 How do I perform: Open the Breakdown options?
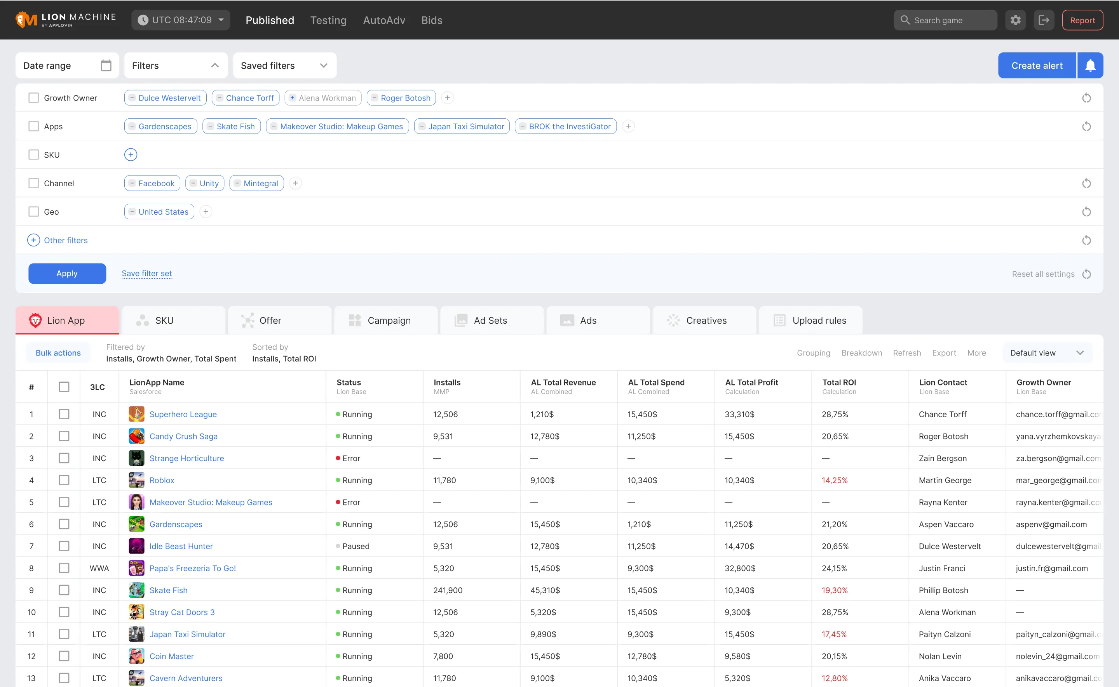click(862, 352)
